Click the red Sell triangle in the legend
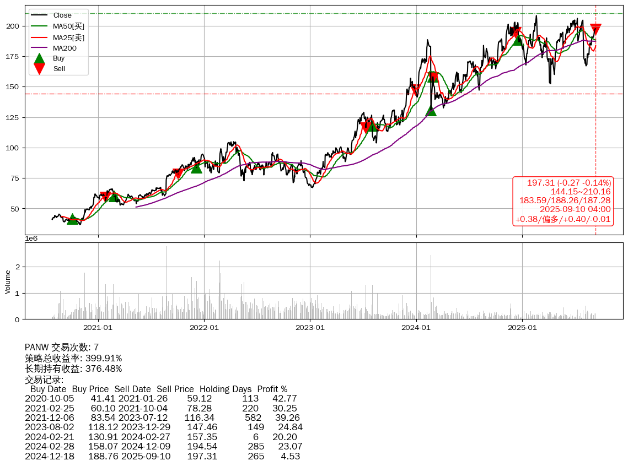Viewport: 628px width, 466px height. pos(39,68)
